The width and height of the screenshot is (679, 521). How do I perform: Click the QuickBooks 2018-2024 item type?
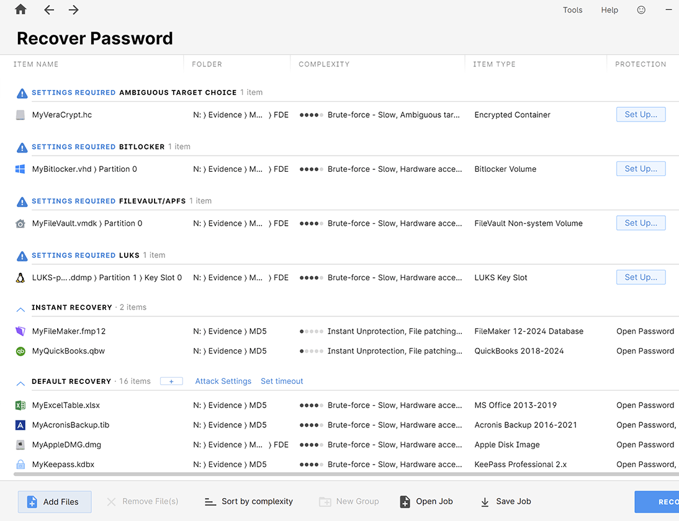click(x=519, y=352)
